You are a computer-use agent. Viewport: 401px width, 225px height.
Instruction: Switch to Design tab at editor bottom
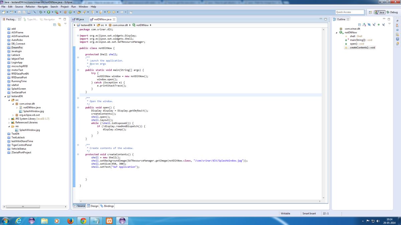pos(93,206)
